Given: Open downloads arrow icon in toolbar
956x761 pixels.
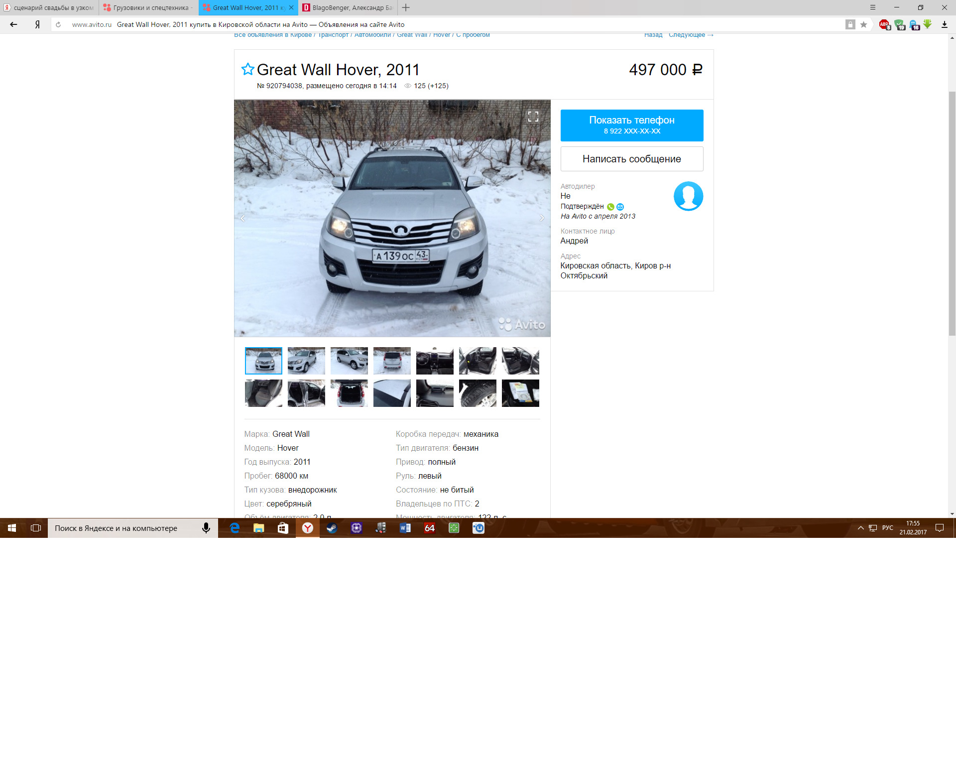Looking at the screenshot, I should coord(944,24).
